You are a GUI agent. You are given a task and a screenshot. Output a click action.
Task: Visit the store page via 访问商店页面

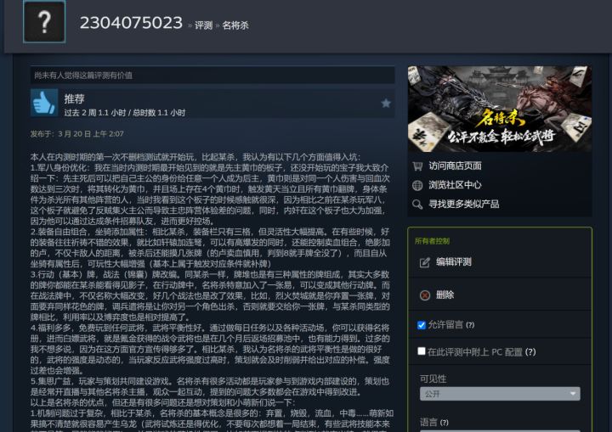click(x=455, y=166)
